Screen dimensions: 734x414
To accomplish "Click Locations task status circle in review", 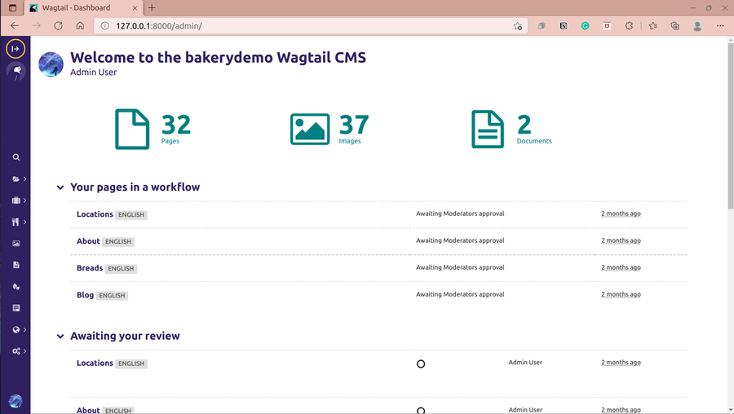I will [421, 364].
